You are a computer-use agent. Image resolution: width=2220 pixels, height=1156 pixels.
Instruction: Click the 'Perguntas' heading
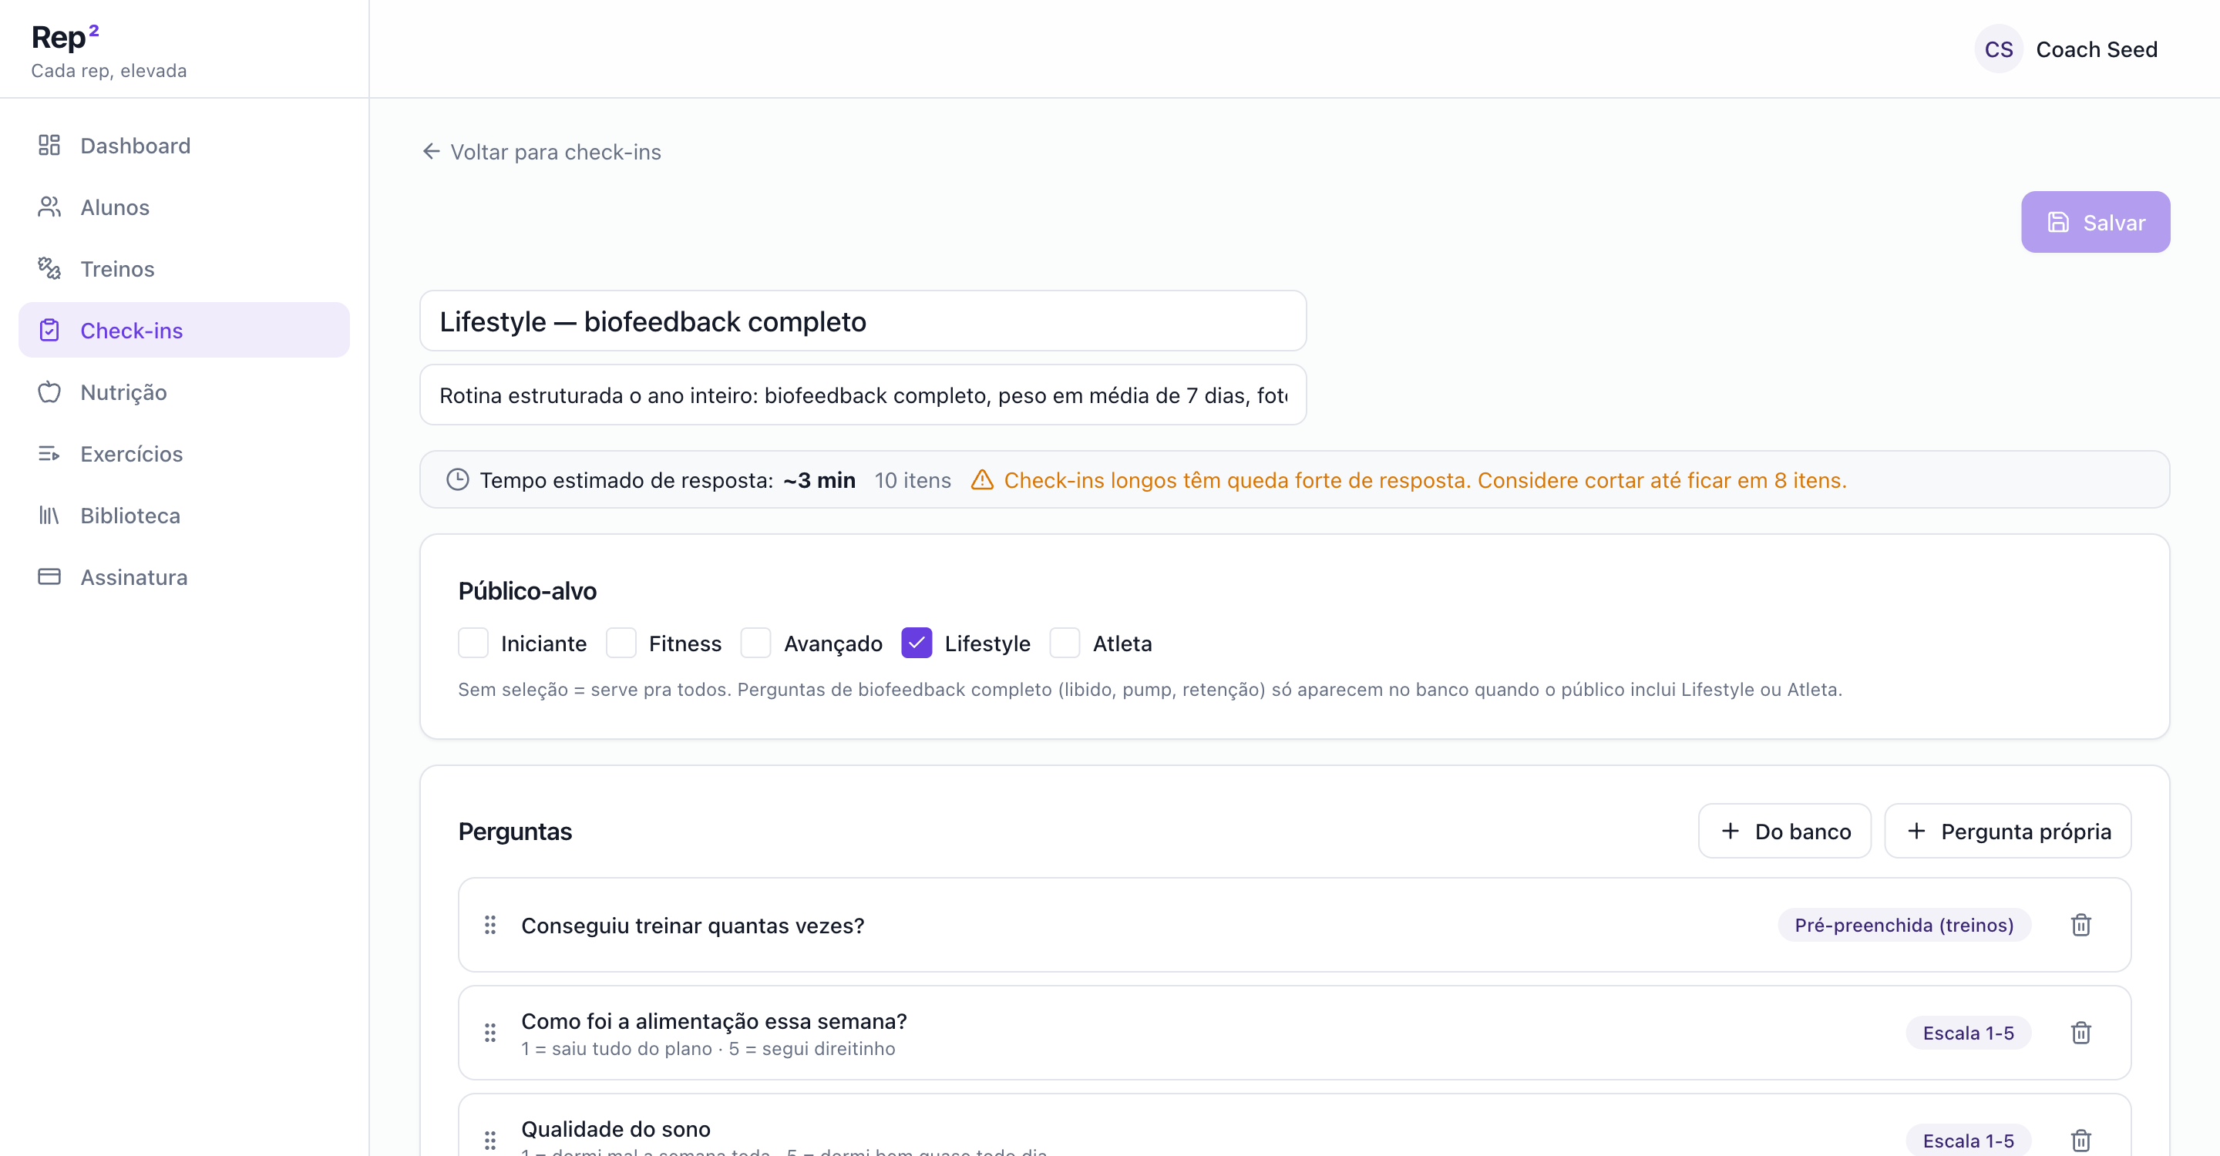tap(516, 832)
